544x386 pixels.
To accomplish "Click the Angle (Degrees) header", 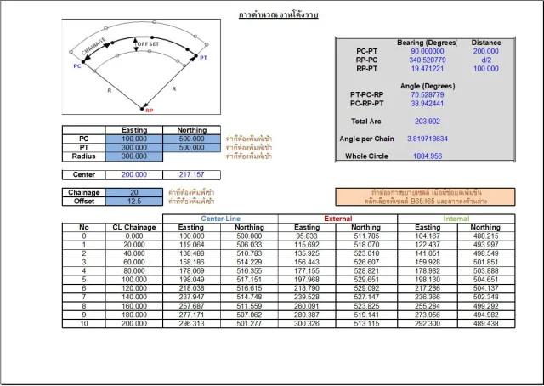I will pos(428,86).
